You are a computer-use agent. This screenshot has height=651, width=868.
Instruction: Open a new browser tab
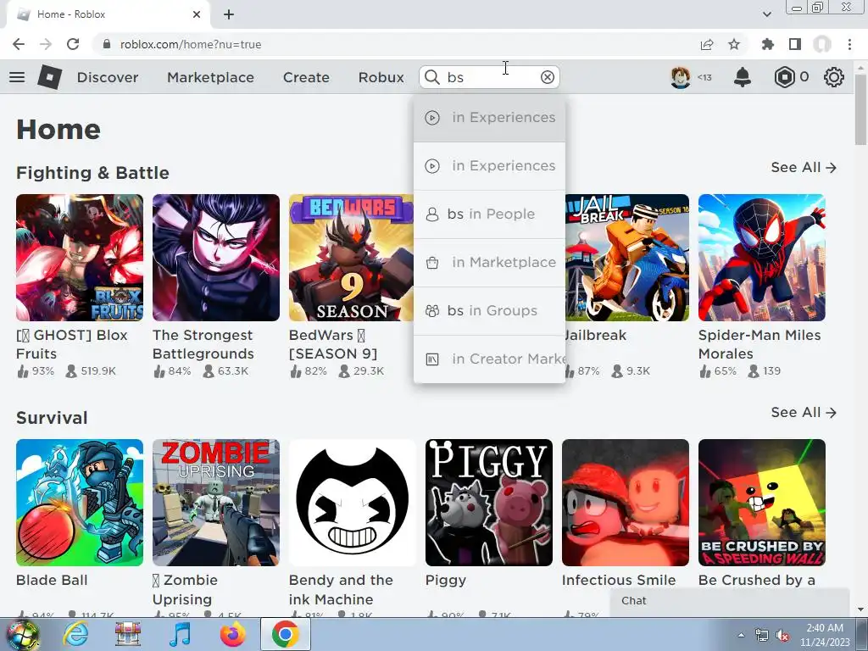tap(229, 14)
